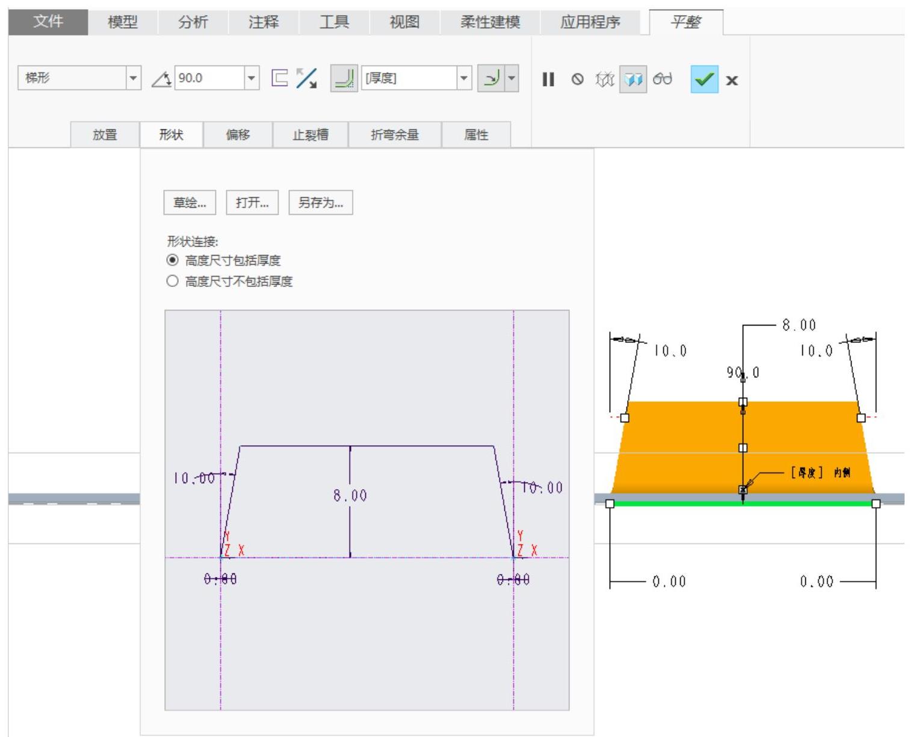
Task: Select '高度尺寸包括厚度' radio option
Action: (x=173, y=261)
